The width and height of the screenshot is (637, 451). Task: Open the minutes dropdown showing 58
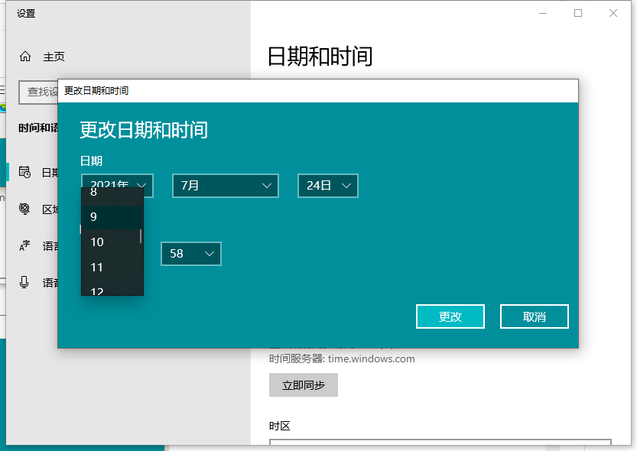point(190,254)
